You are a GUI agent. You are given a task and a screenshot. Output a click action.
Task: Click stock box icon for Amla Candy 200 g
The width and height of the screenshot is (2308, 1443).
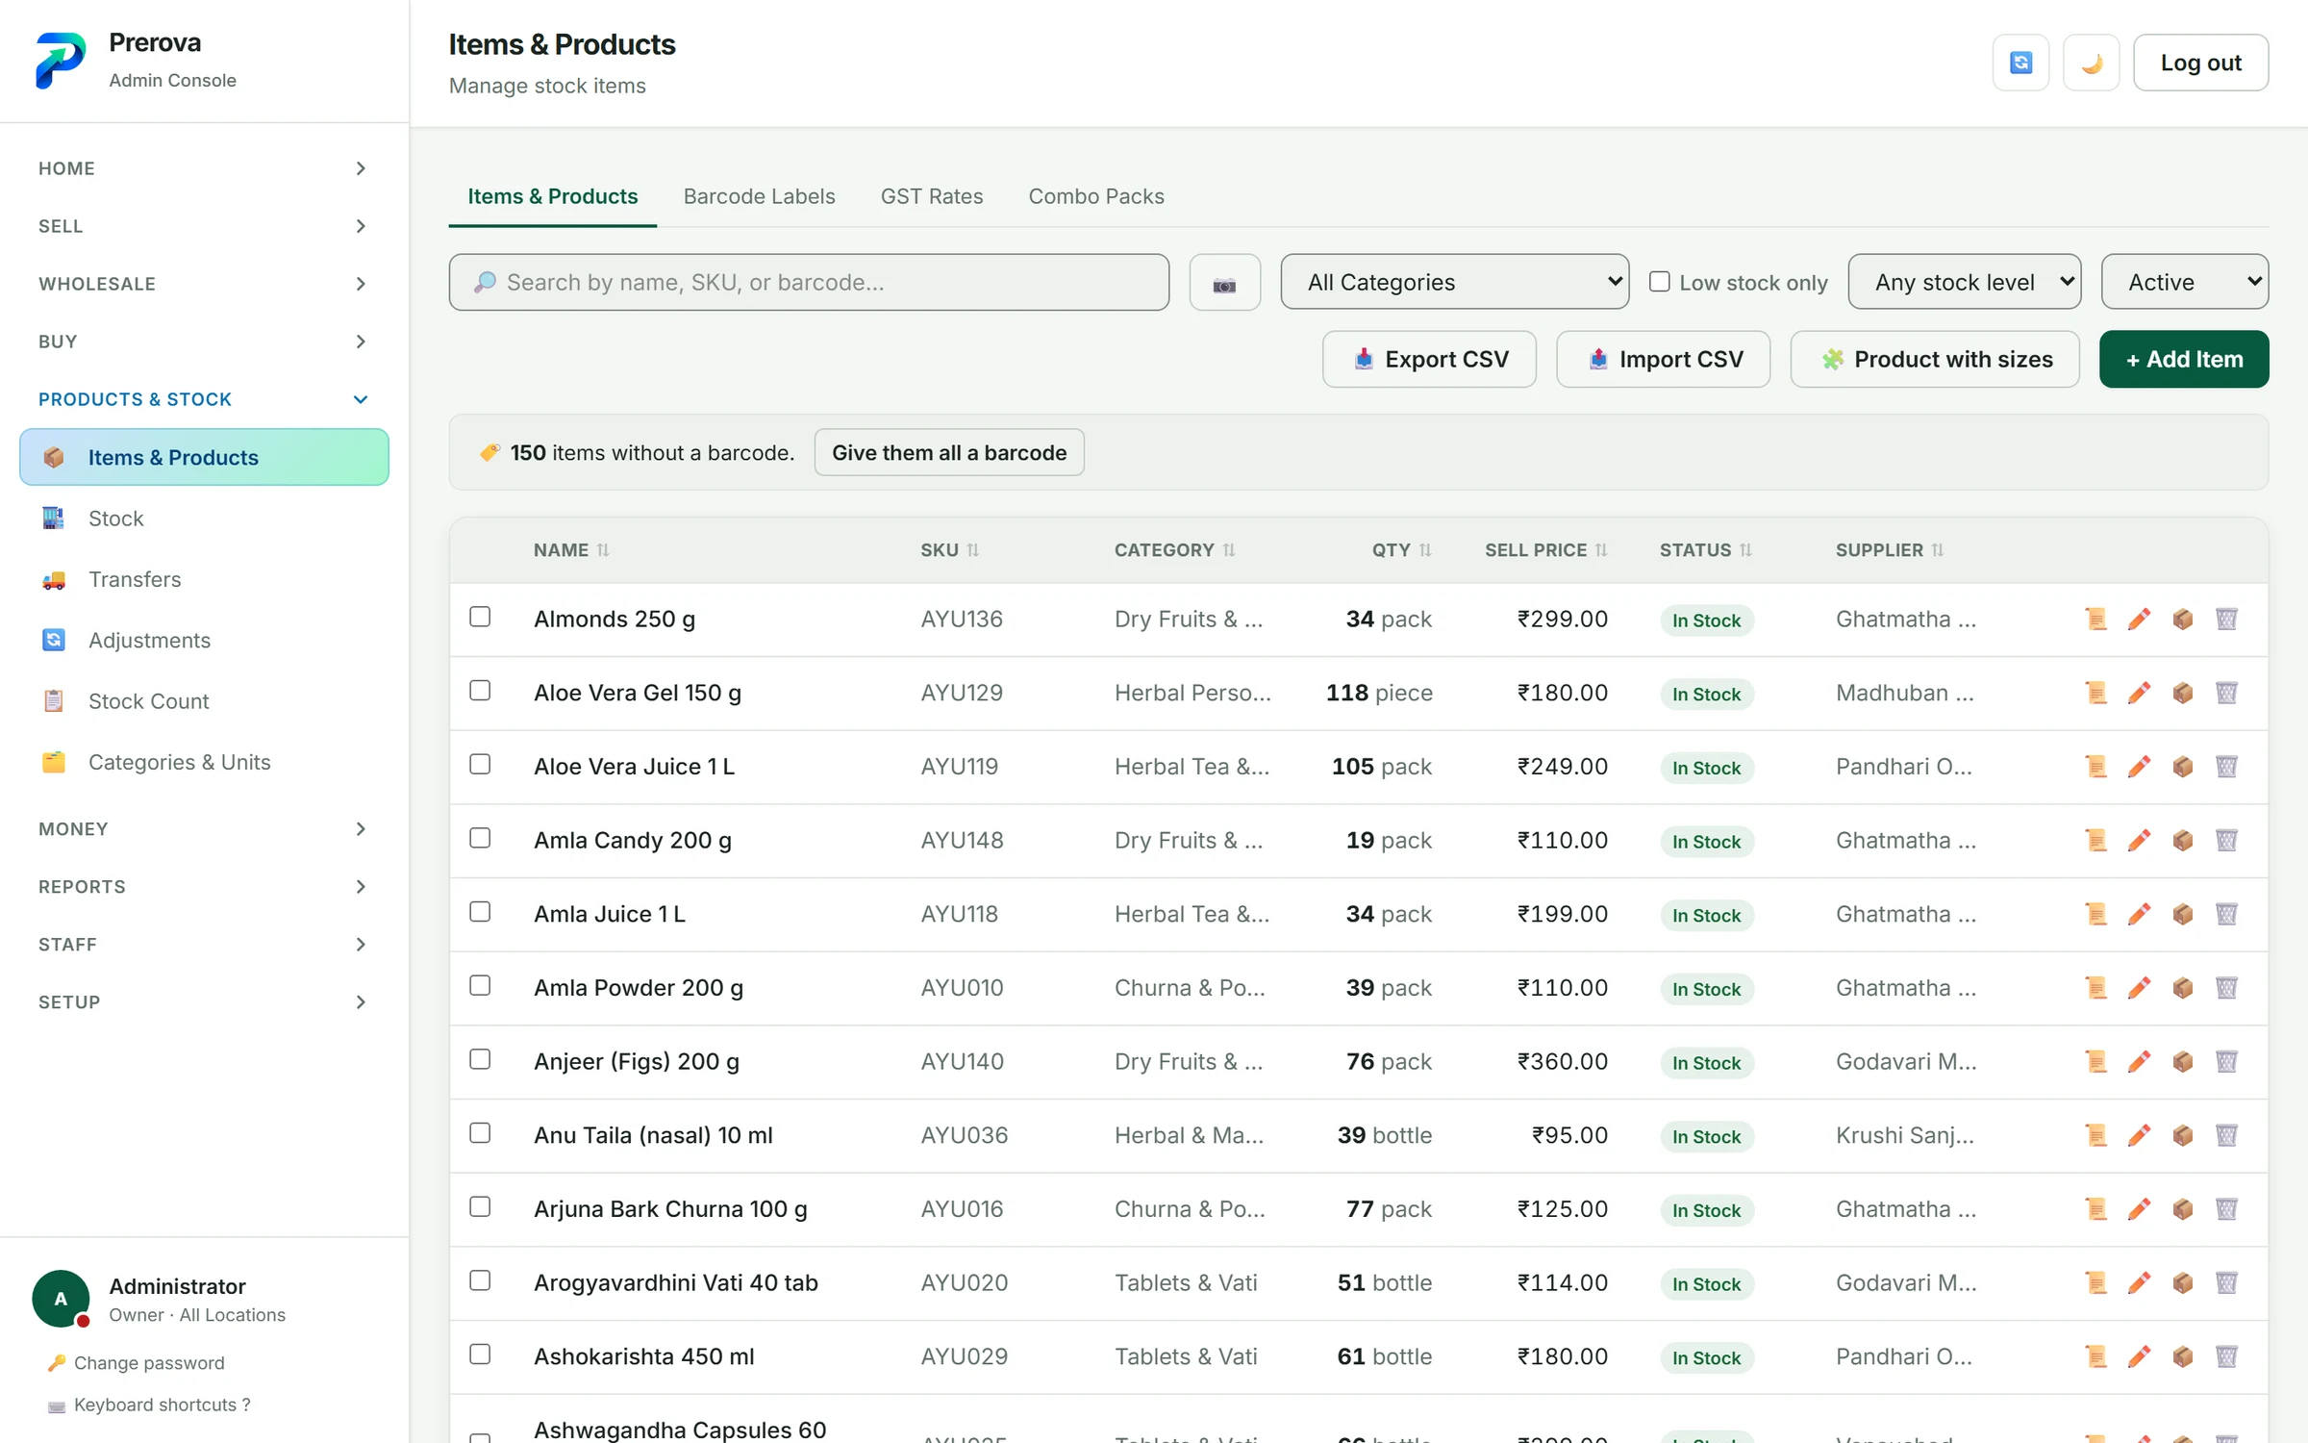(2183, 840)
